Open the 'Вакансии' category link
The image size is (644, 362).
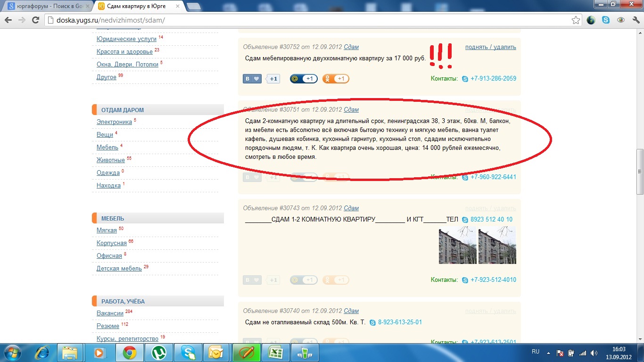coord(110,313)
